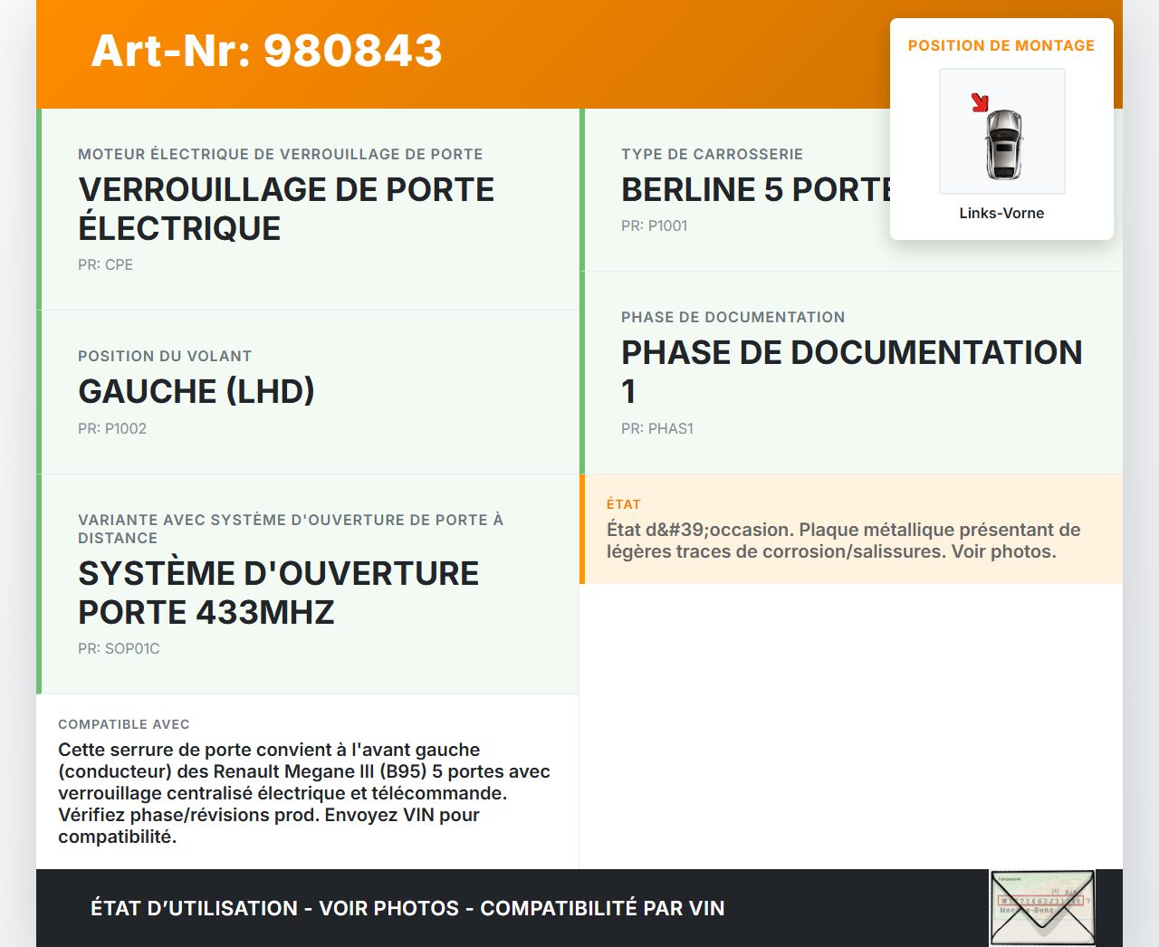Viewport: 1159px width, 947px height.
Task: Click the red arrow on the car diagram
Action: click(x=980, y=102)
